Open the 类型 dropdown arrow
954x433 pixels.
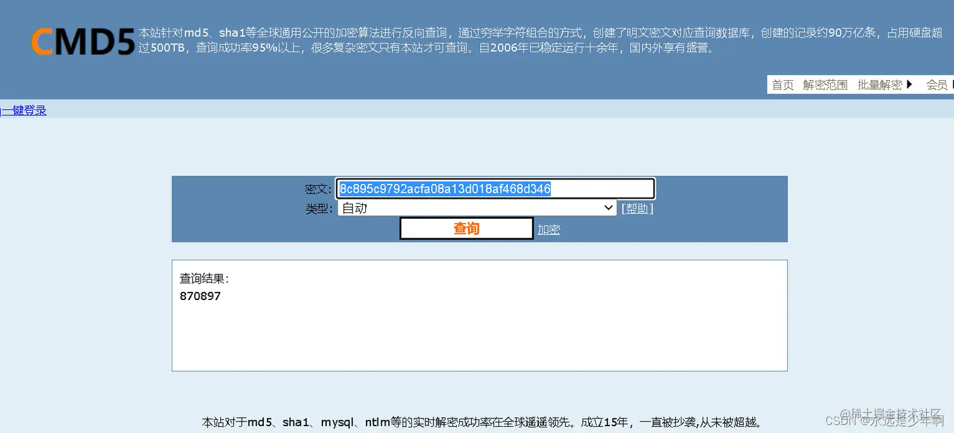[x=608, y=208]
